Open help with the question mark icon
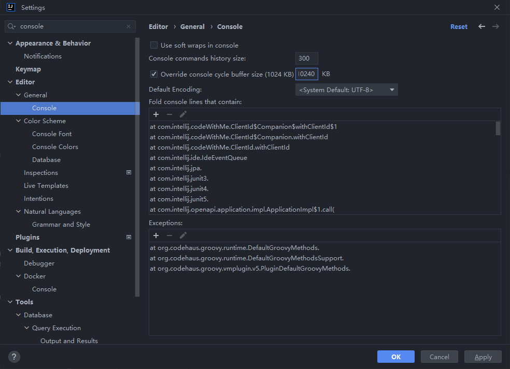 pyautogui.click(x=14, y=357)
